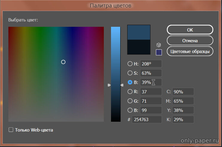Viewport: 222px width, 147px height.
Task: Click the circle marker in color field
Action: point(63,62)
